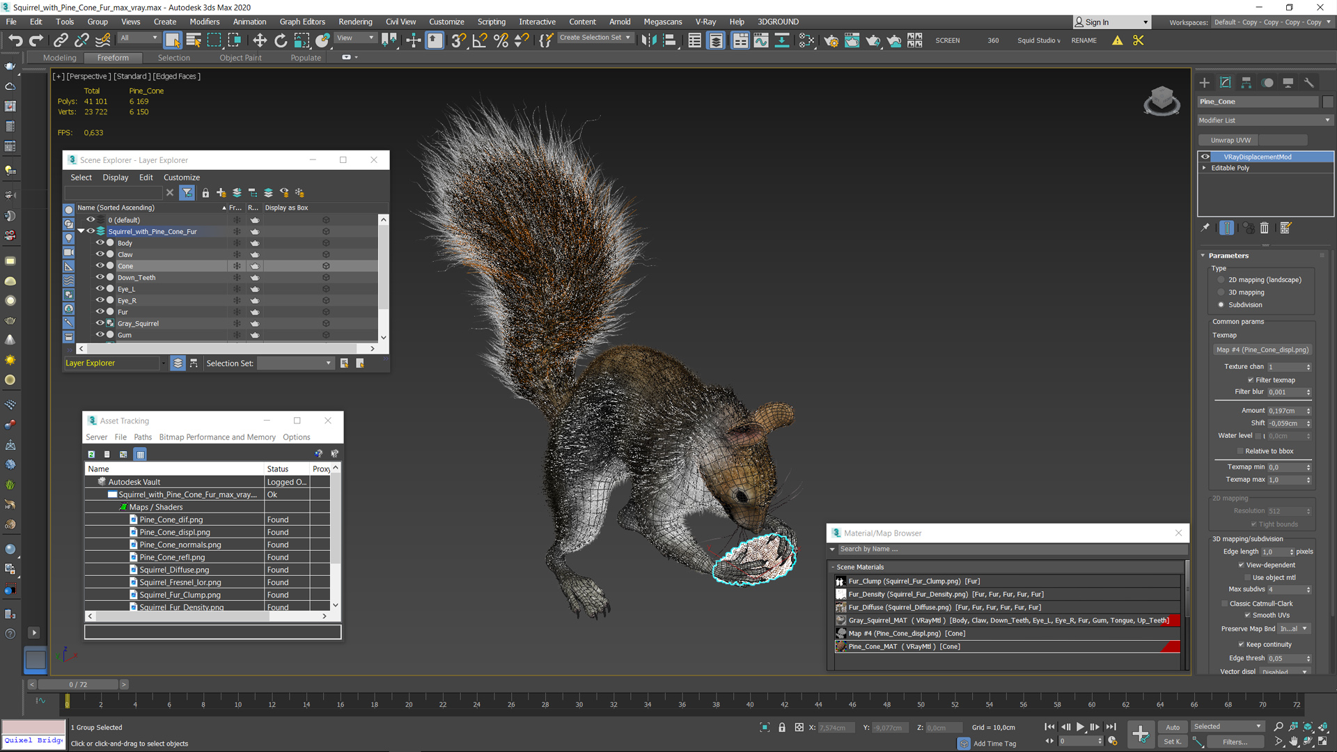Open the Modifier List dropdown

[x=1265, y=120]
